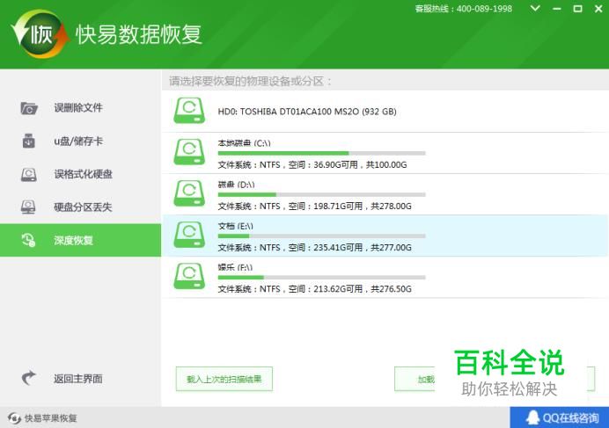Click the drive icon of 磁盘 (D:\)
Screen dimensions: 609x428
[189, 193]
